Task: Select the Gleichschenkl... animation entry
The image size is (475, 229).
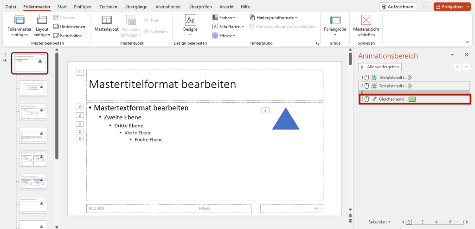Action: [x=415, y=99]
